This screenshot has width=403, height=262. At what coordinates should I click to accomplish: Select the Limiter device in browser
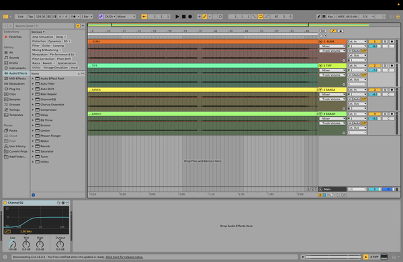[x=45, y=130]
